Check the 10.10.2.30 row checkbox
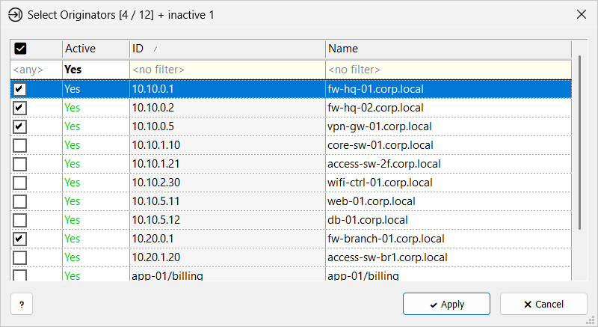This screenshot has width=598, height=327. [x=20, y=183]
